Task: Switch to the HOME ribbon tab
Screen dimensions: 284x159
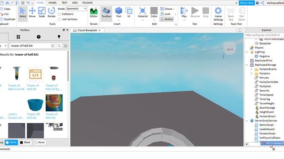Action: [40, 3]
